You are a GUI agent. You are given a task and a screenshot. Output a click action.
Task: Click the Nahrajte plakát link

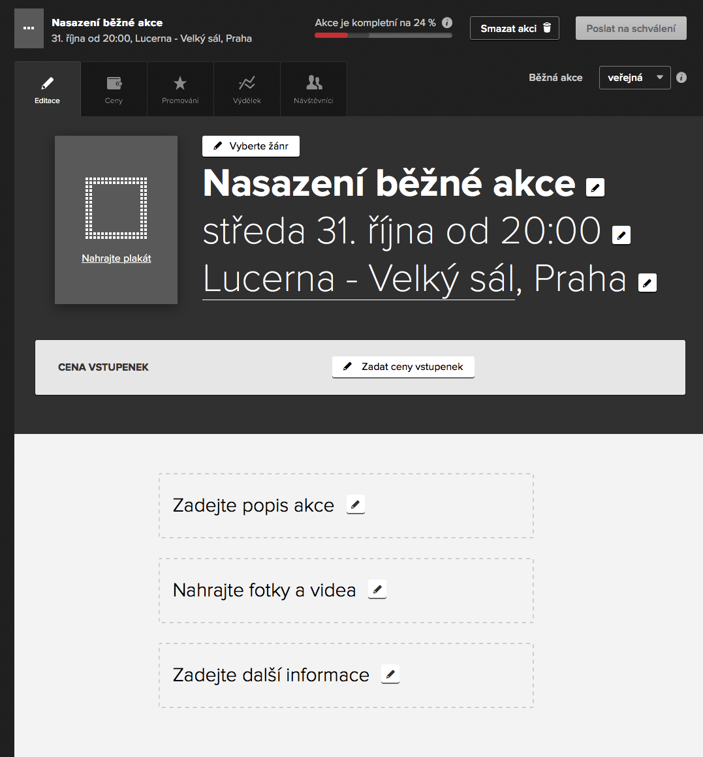[116, 258]
